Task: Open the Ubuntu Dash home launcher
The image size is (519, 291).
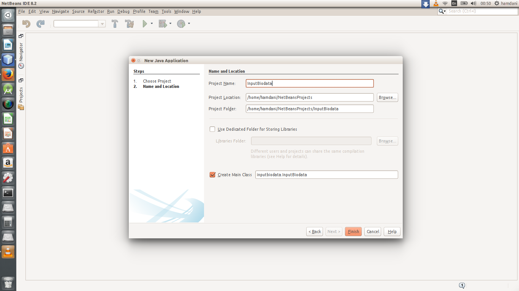Action: point(8,16)
